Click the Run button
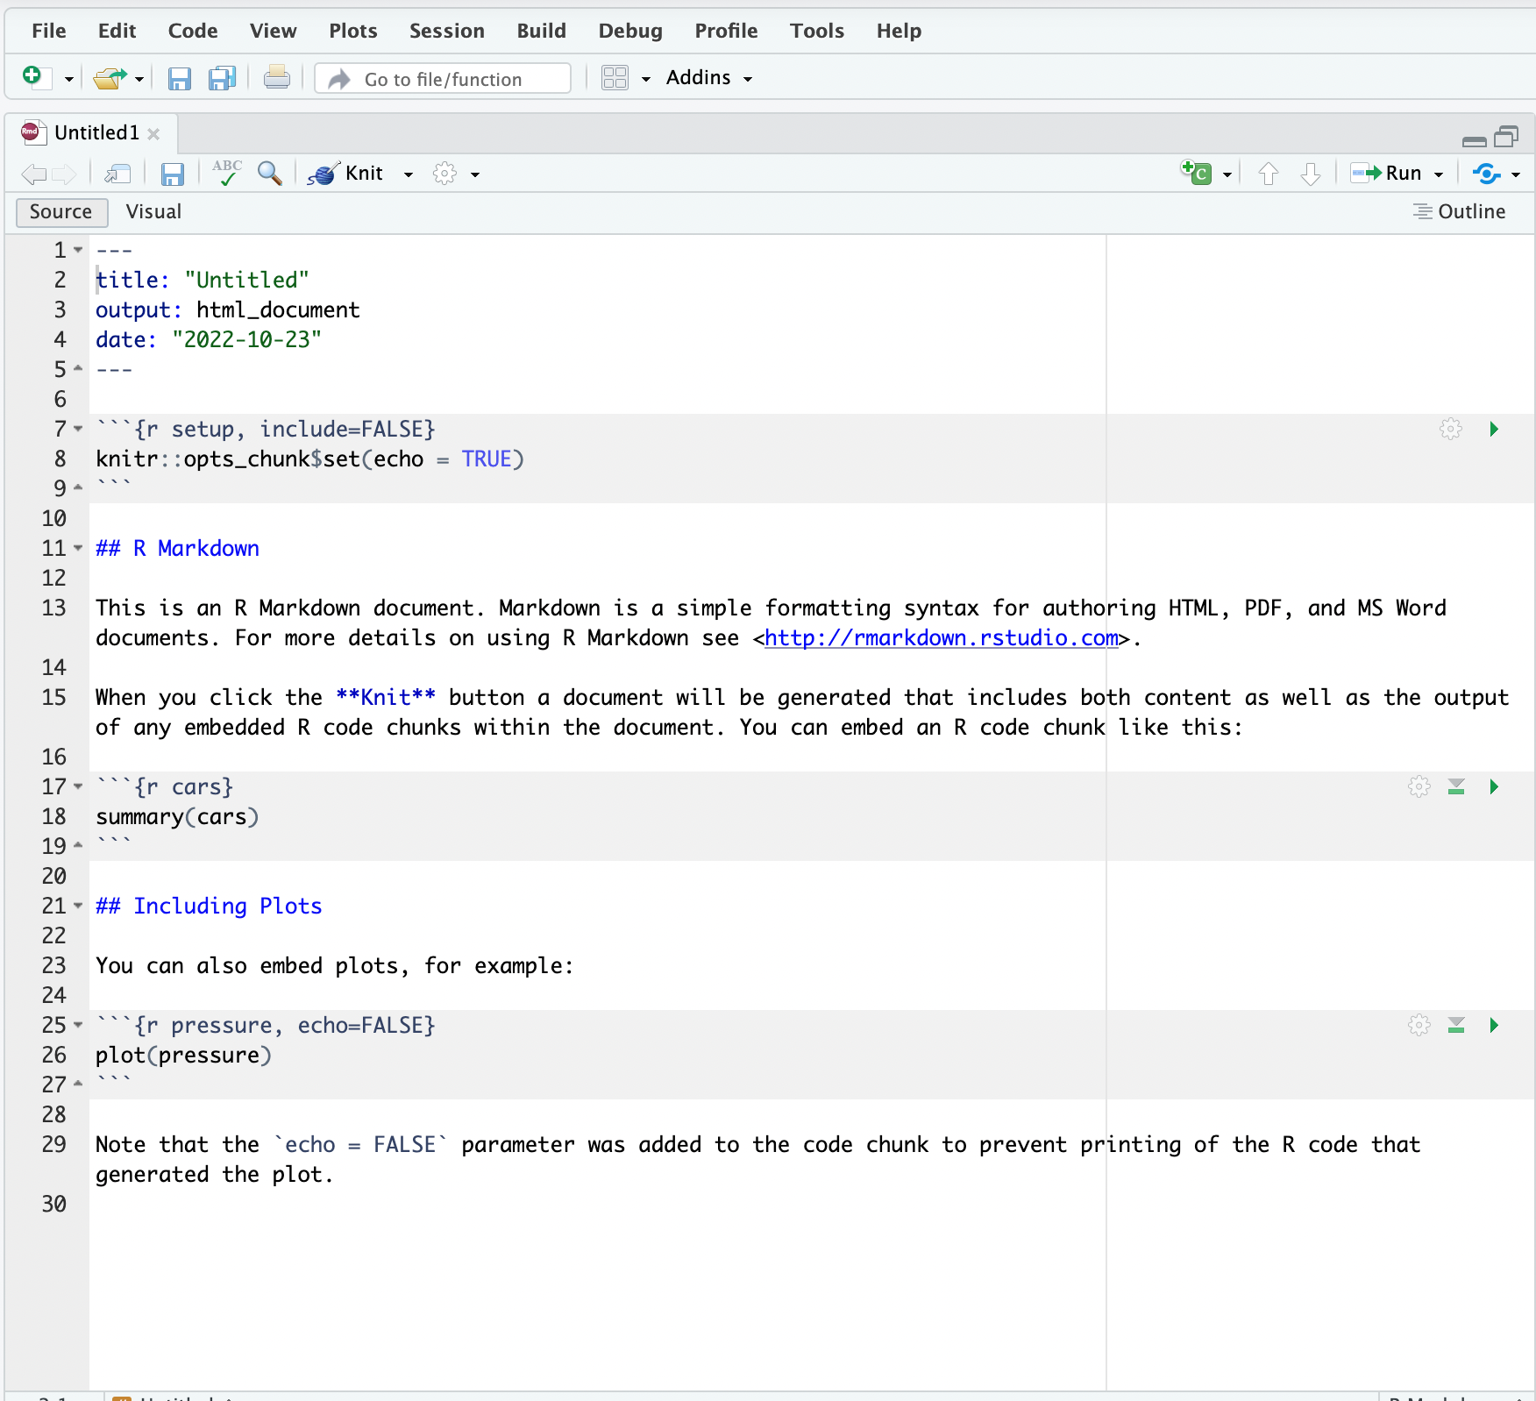Screen dimensions: 1536x1401 1386,173
